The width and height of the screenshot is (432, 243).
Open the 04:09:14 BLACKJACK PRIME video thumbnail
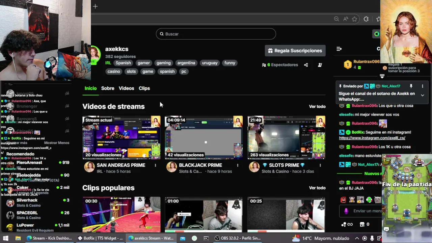(x=204, y=137)
